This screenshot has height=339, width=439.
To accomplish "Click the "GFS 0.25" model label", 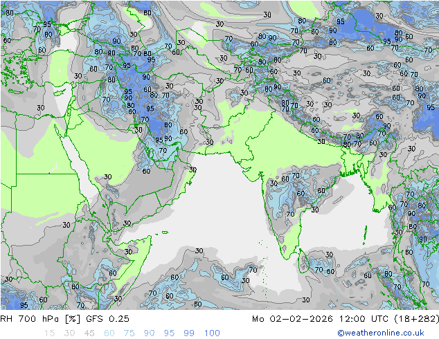I will [107, 319].
